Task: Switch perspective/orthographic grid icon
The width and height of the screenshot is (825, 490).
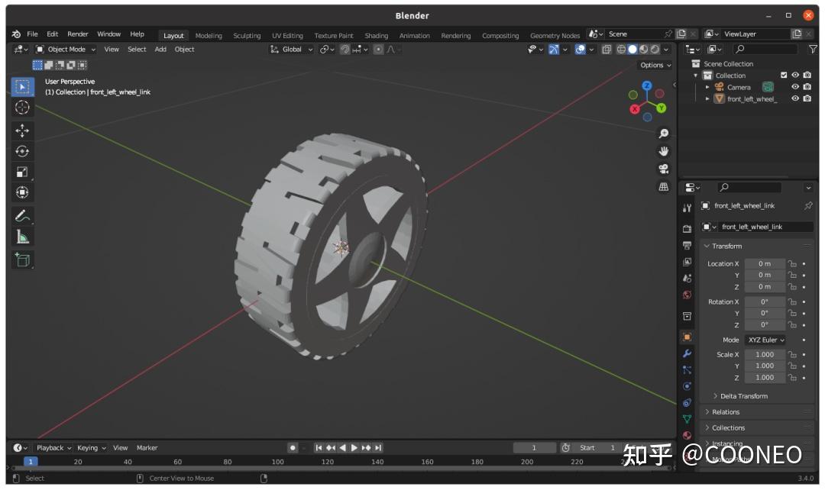Action: (x=664, y=187)
